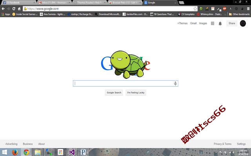
Task: Open JumboFiles.com bookmark
Action: (x=135, y=14)
